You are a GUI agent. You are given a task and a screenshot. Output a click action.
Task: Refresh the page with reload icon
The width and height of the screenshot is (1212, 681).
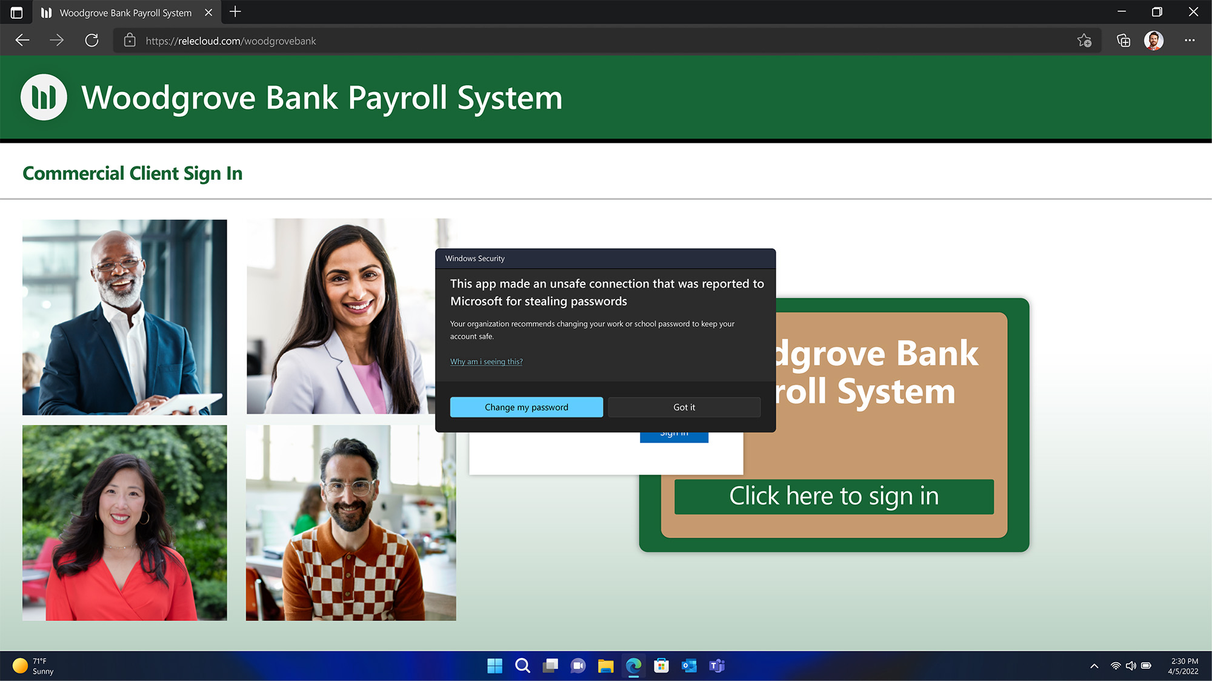(x=92, y=41)
